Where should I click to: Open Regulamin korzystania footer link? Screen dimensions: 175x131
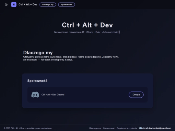(x=127, y=128)
